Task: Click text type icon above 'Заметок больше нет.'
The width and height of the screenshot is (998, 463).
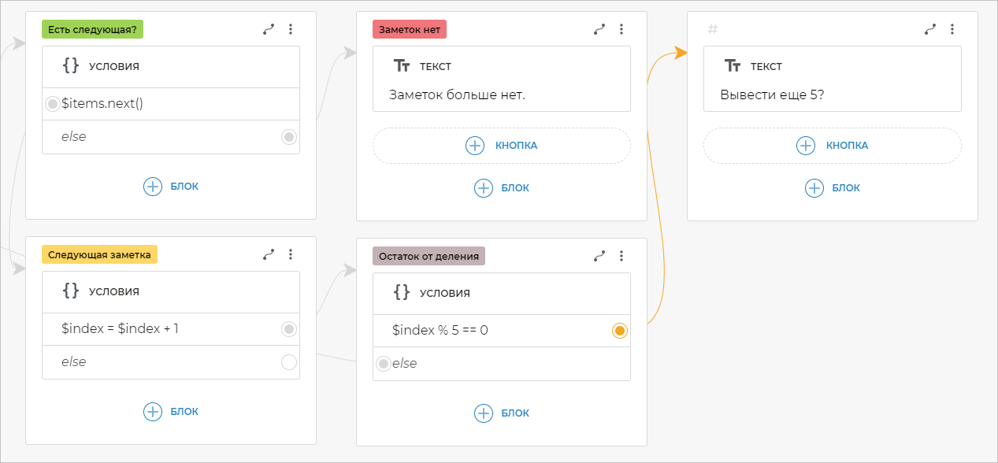Action: coord(402,66)
